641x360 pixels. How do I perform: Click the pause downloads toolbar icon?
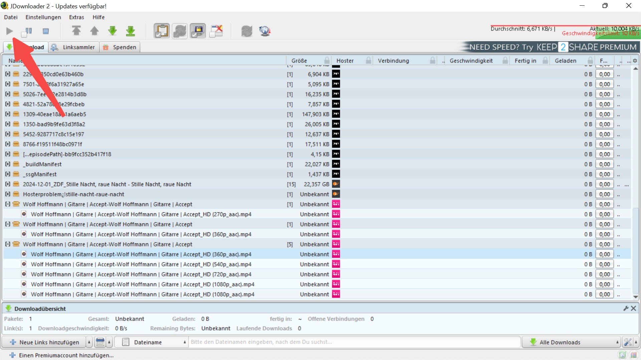(27, 31)
